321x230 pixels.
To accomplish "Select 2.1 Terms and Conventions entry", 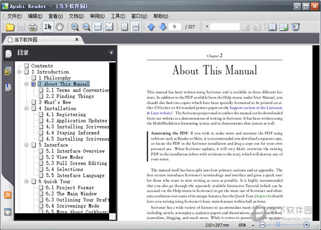I will pos(78,90).
